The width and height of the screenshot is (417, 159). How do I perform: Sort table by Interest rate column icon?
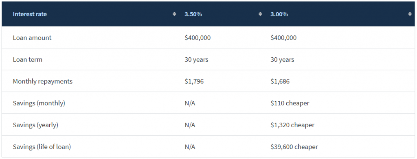coord(174,14)
